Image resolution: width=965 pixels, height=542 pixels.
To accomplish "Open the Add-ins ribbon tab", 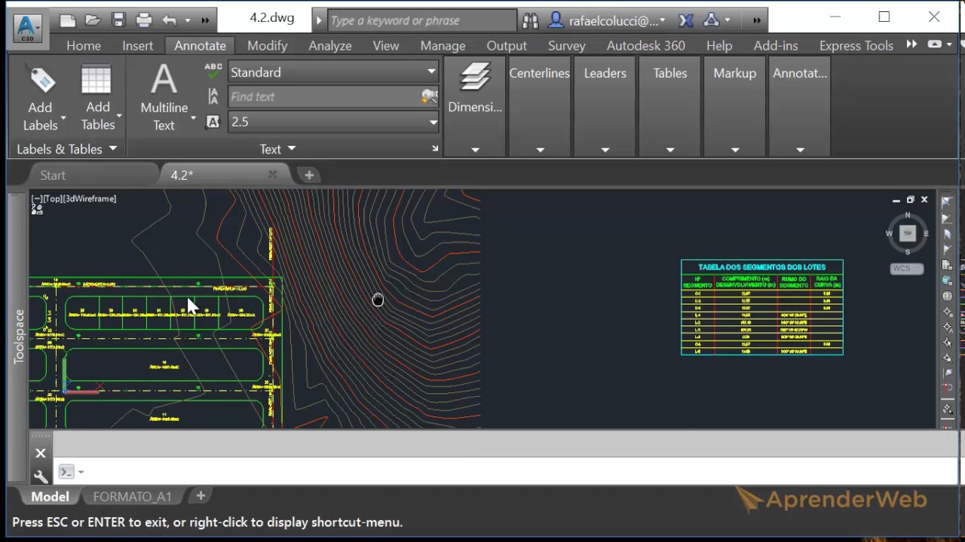I will tap(776, 46).
